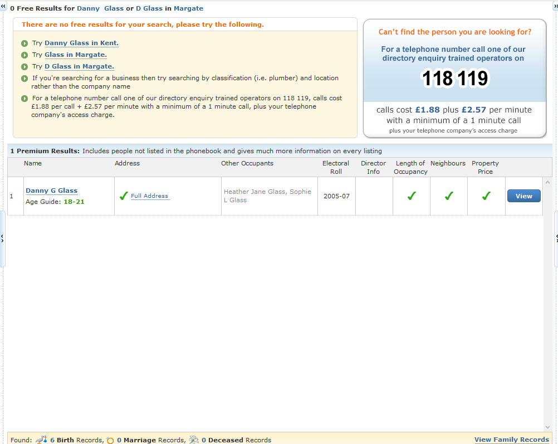Click the top-left double chevron collapse icon
The image size is (558, 444).
(3, 6)
